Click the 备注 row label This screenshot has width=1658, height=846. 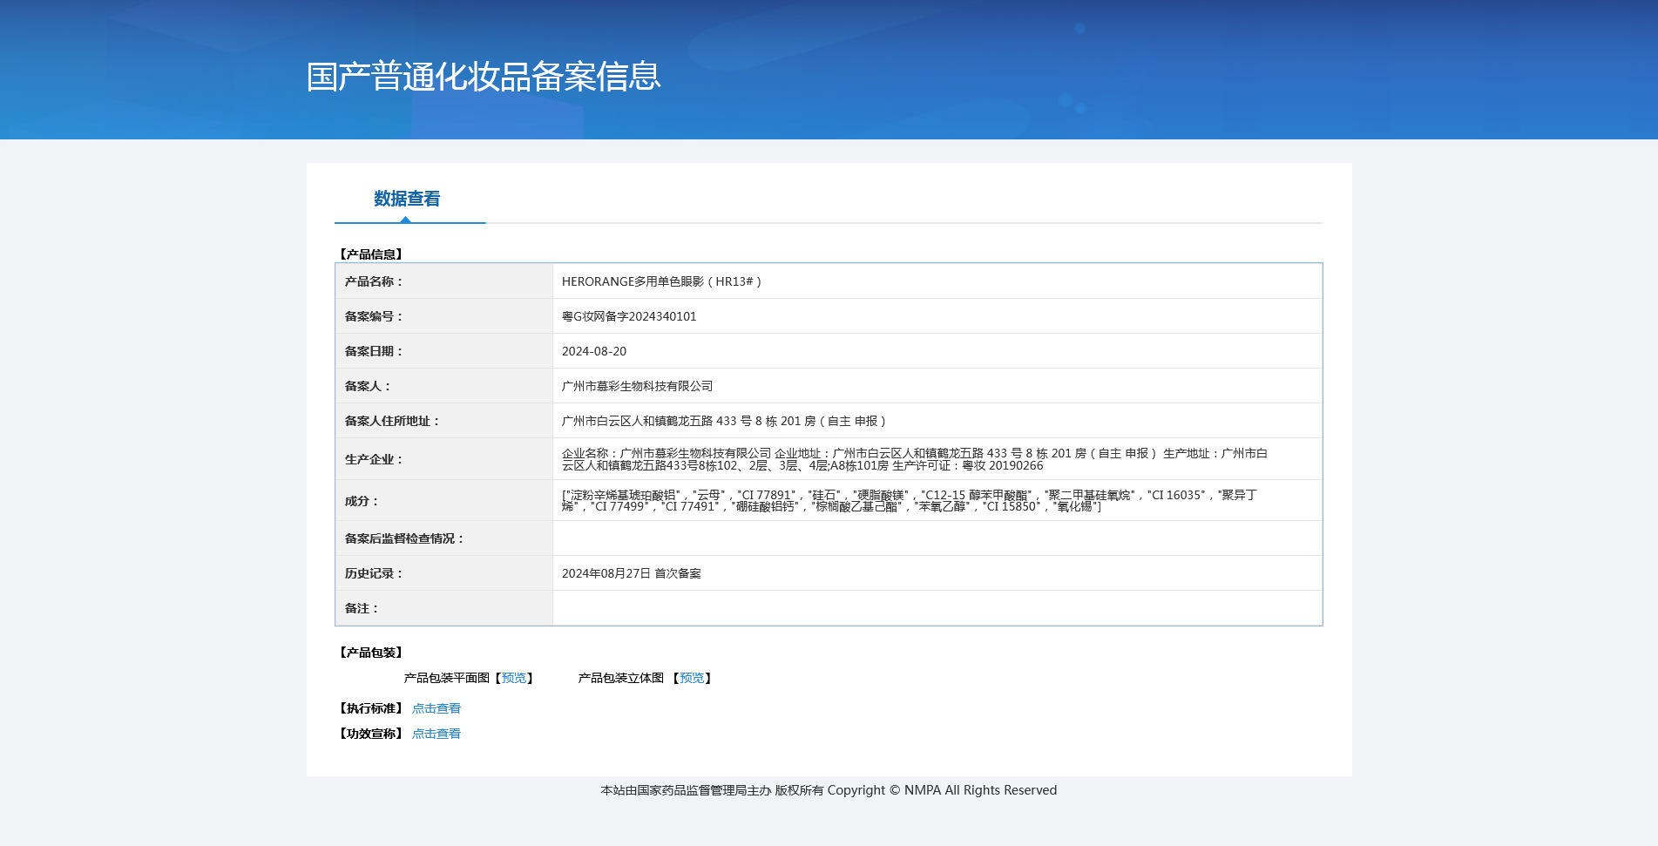coord(362,608)
